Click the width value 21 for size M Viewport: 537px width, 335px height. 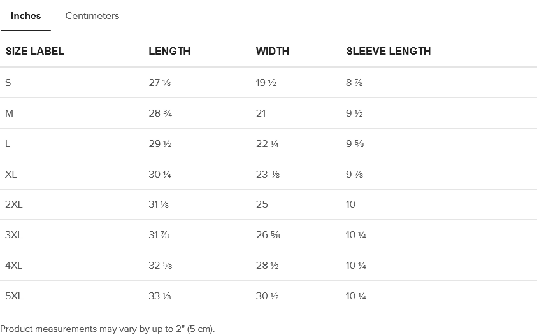(x=261, y=113)
